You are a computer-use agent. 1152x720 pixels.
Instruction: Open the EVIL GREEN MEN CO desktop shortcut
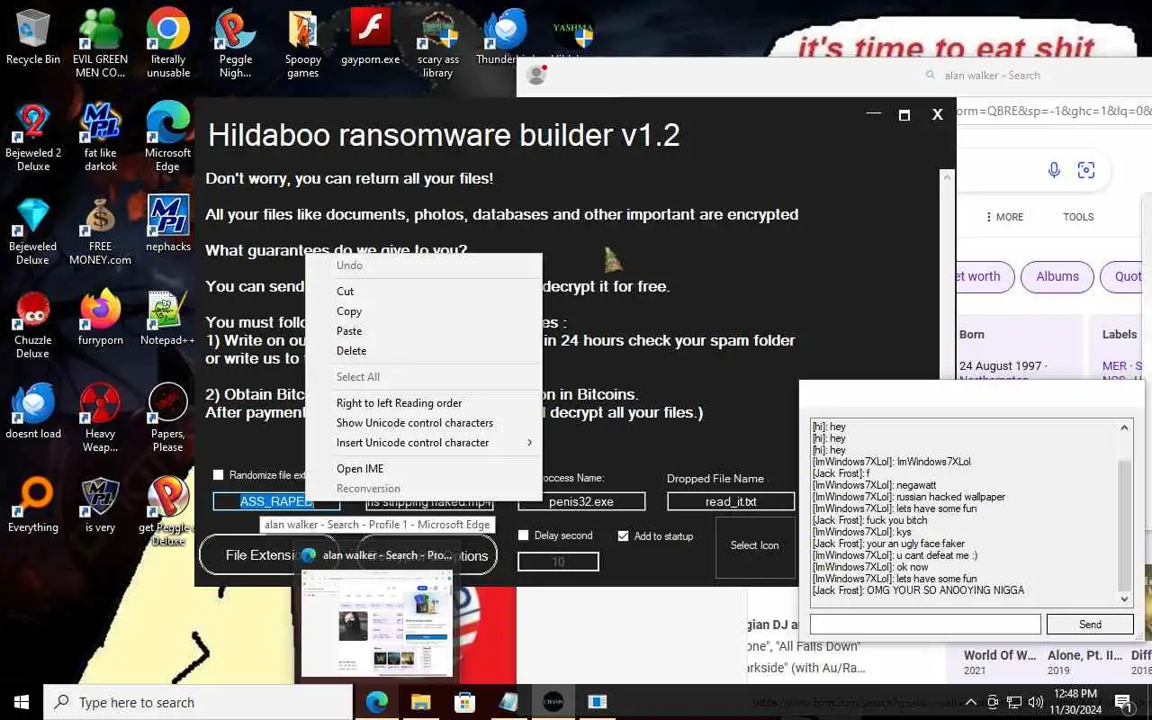pyautogui.click(x=100, y=43)
